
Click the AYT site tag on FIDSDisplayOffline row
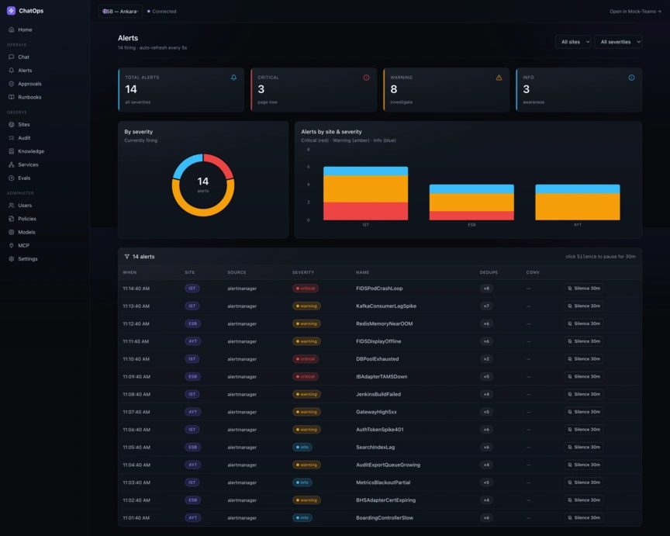click(x=193, y=341)
